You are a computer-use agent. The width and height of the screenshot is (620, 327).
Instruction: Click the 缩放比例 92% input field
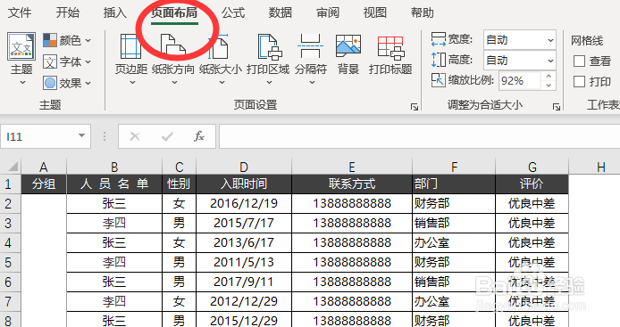coord(519,81)
